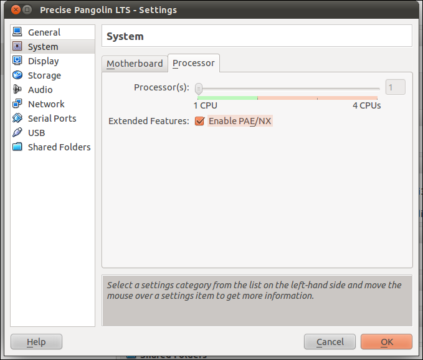Open Serial Ports settings label
423x360 pixels.
[x=52, y=119]
